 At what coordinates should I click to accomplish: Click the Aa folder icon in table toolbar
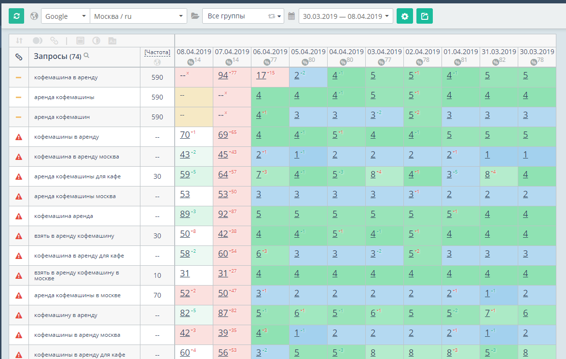click(112, 41)
